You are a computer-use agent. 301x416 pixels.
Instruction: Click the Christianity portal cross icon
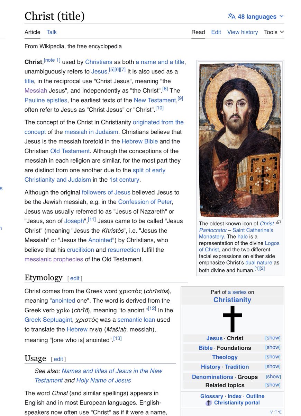[x=209, y=403]
